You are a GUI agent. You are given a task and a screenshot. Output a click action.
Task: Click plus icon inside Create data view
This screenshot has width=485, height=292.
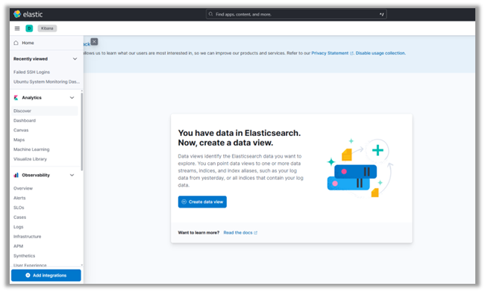click(184, 202)
